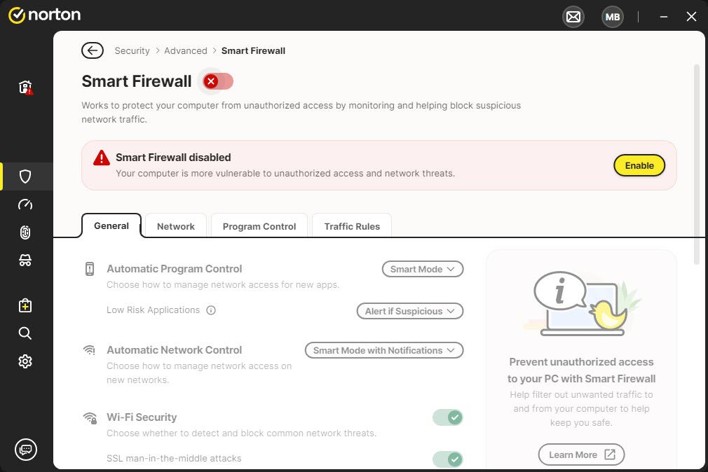Expand the Smart Mode dropdown

[423, 269]
